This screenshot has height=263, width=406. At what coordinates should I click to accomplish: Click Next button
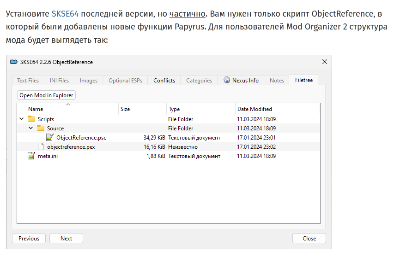click(67, 239)
